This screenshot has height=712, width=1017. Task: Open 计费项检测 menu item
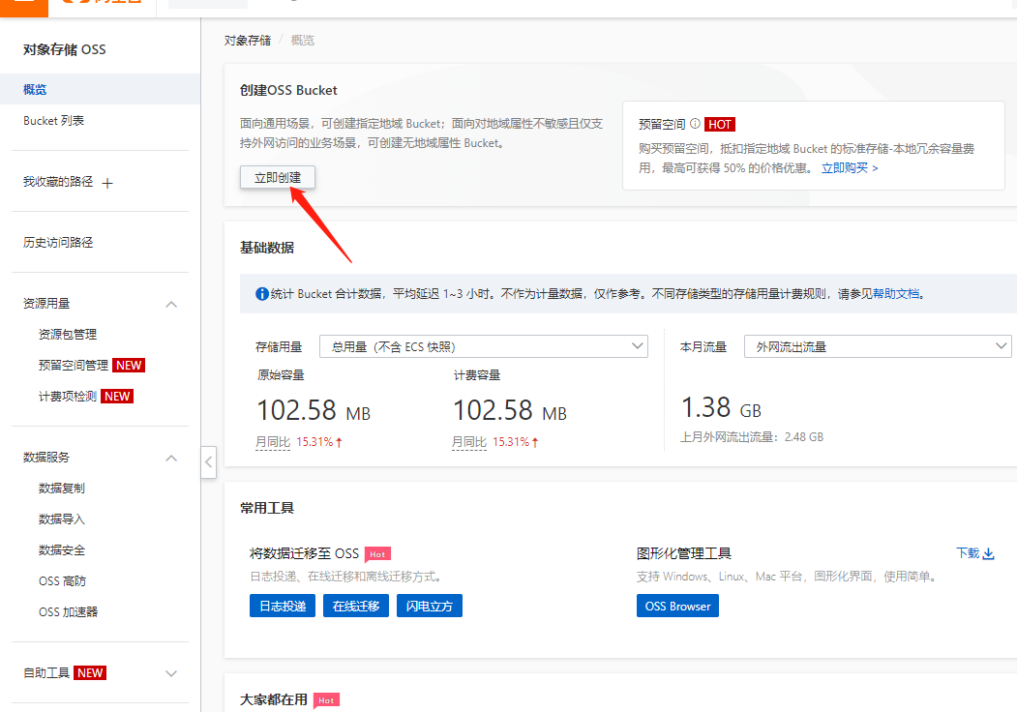68,397
